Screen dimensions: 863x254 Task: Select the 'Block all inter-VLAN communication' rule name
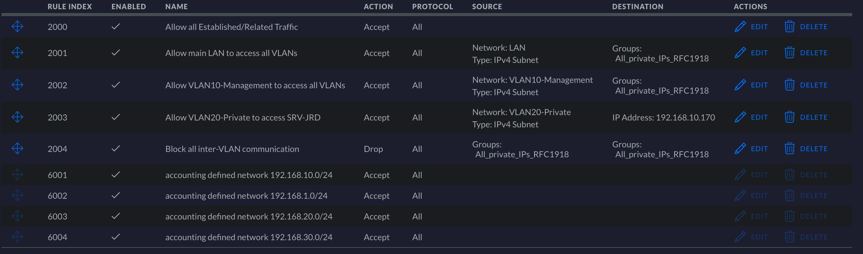(232, 149)
